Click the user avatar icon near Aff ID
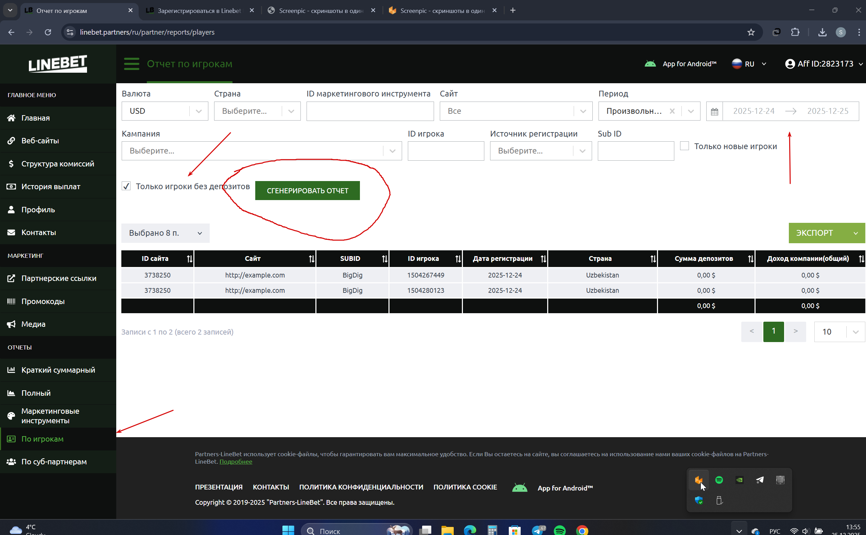Viewport: 866px width, 535px height. click(x=789, y=64)
